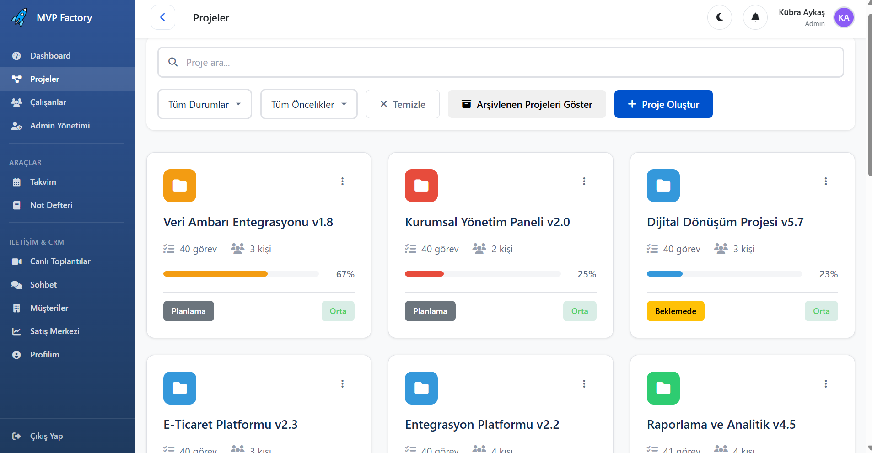Viewport: 872px width, 453px height.
Task: Navigate to Projeler in sidebar
Action: click(44, 79)
